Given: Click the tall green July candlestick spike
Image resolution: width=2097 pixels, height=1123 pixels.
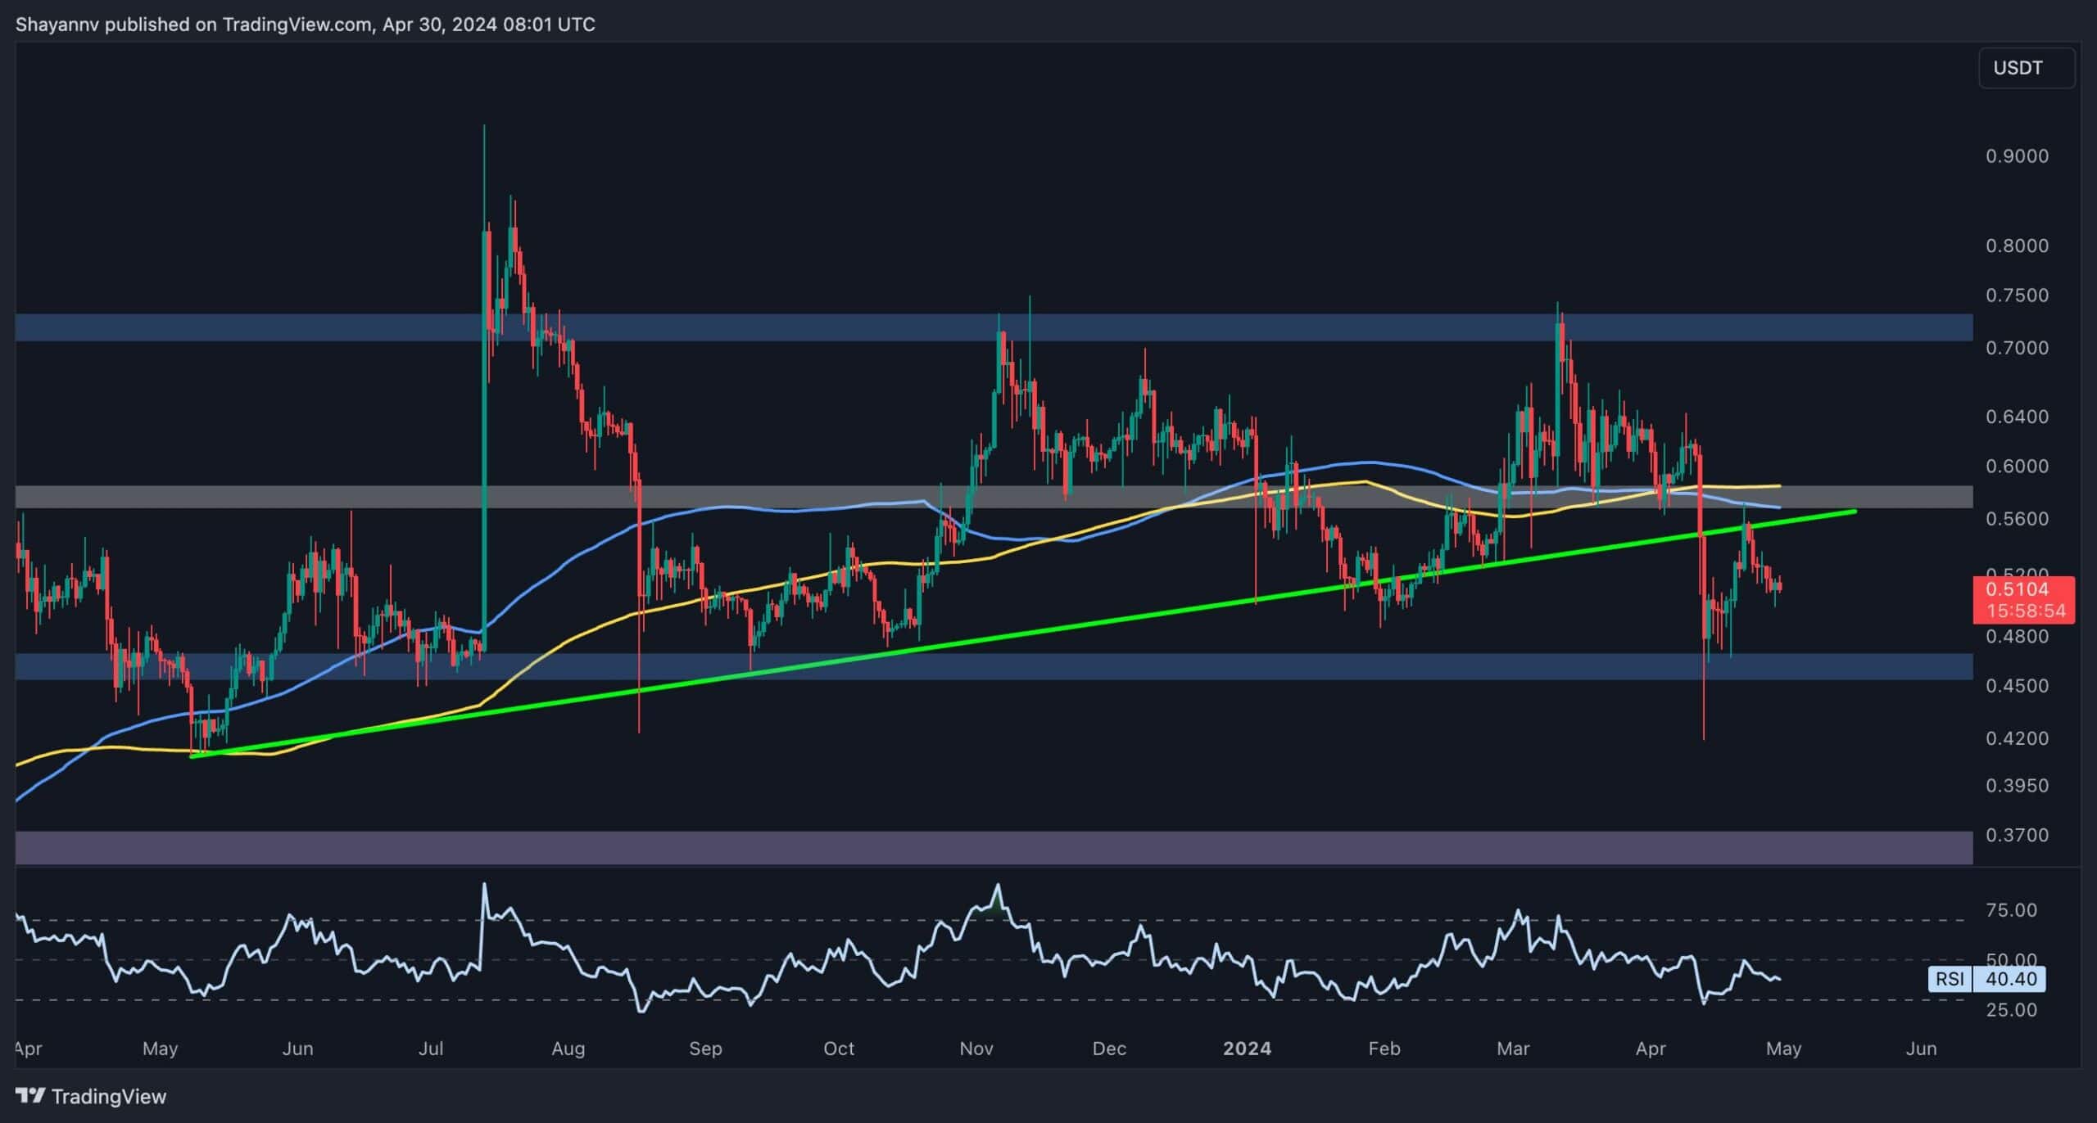Looking at the screenshot, I should [483, 368].
